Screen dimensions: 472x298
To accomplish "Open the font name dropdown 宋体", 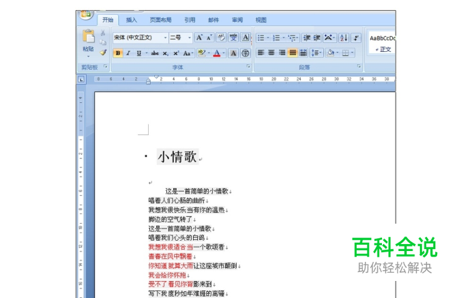I will (x=165, y=38).
